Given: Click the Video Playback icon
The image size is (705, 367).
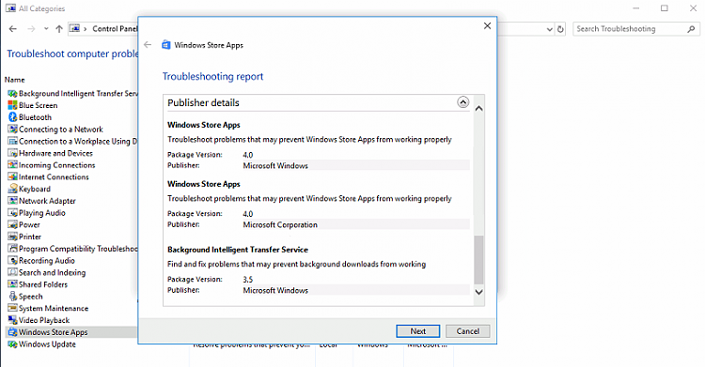Looking at the screenshot, I should point(12,320).
